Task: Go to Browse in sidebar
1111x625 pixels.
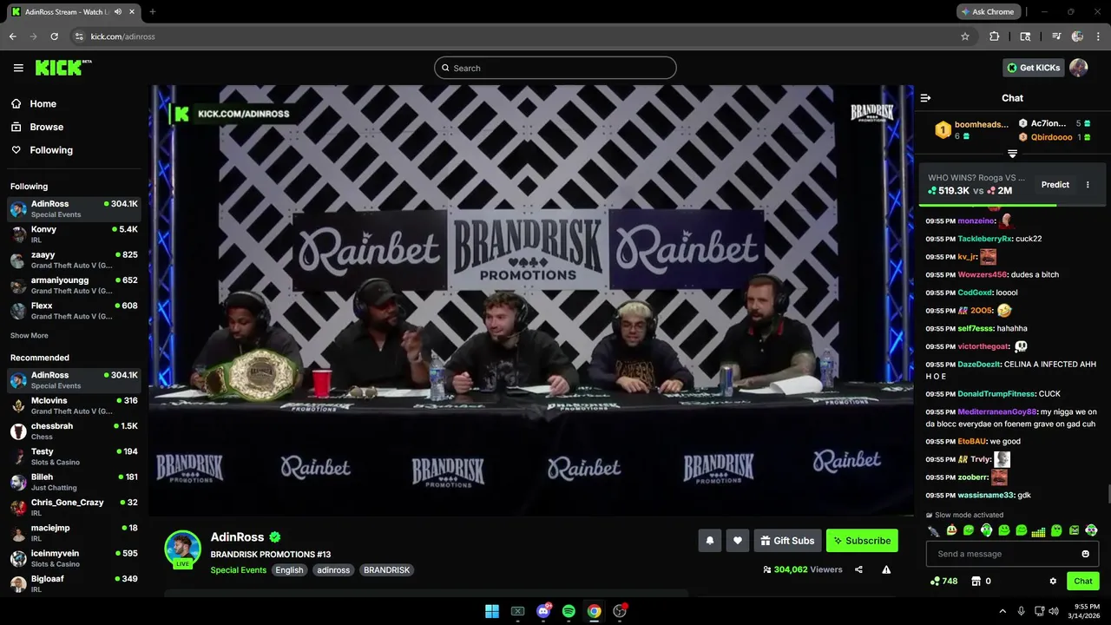Action: coord(46,127)
